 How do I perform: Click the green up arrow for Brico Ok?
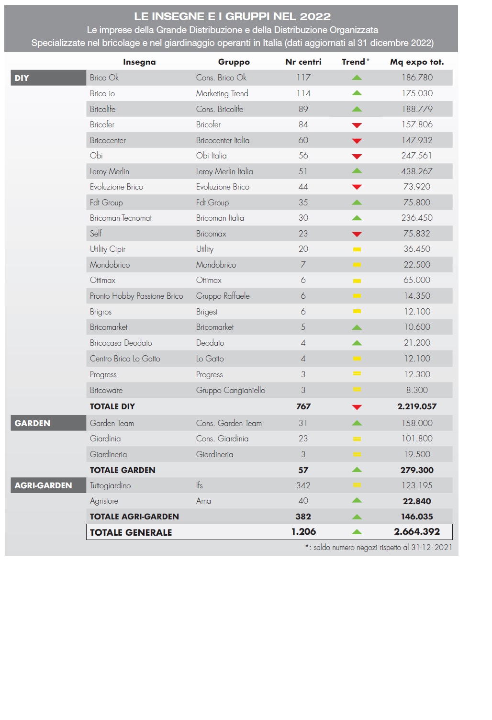357,78
